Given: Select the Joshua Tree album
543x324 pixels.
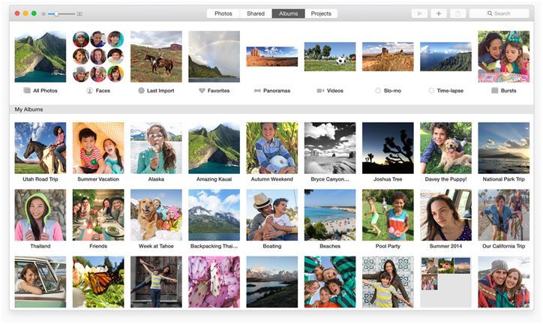Looking at the screenshot, I should tap(388, 148).
